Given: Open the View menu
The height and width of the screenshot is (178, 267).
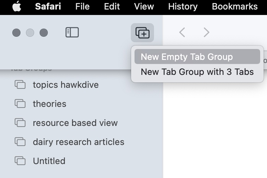Looking at the screenshot, I should [144, 7].
